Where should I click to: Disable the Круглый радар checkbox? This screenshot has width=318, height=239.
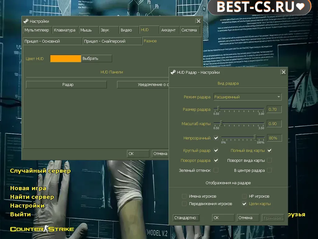[216, 150]
